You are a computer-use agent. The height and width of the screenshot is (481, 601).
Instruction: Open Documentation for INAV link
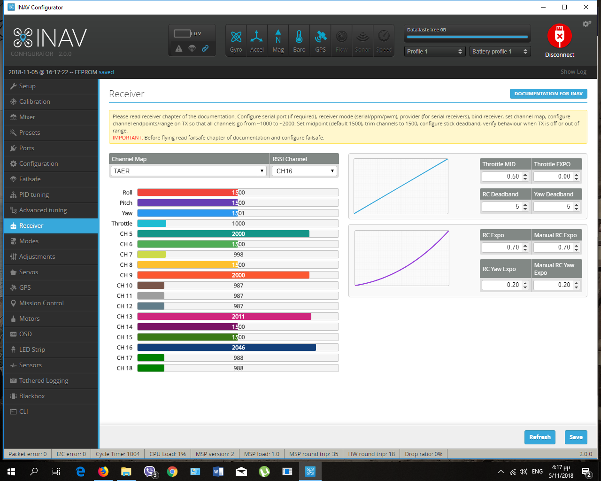coord(548,93)
